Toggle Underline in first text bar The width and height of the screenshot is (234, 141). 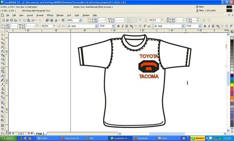(x=127, y=26)
